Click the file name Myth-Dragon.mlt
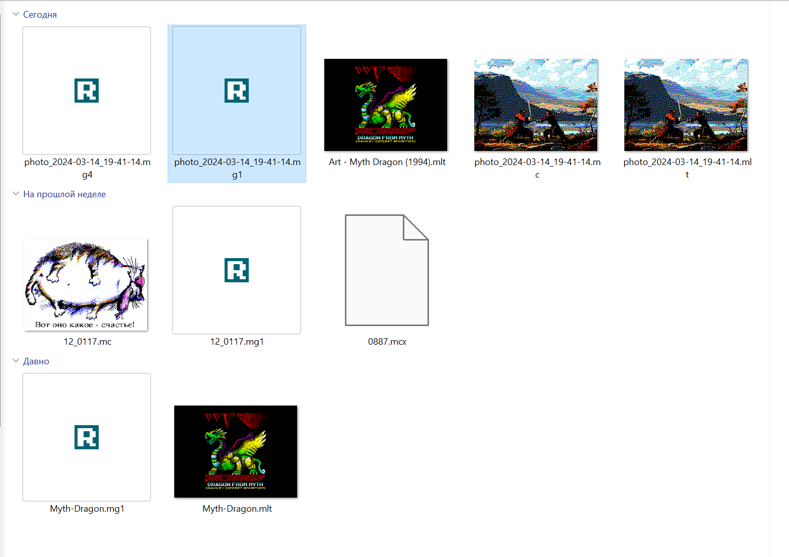Screen dimensions: 789x557 [237, 509]
